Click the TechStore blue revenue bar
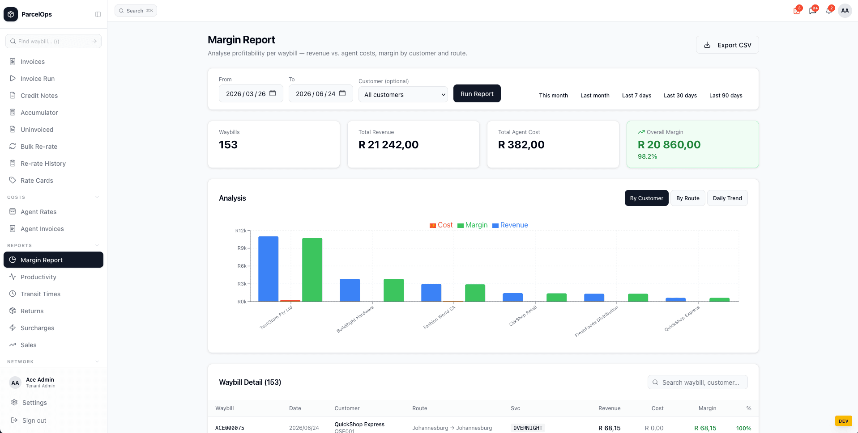 click(x=269, y=269)
